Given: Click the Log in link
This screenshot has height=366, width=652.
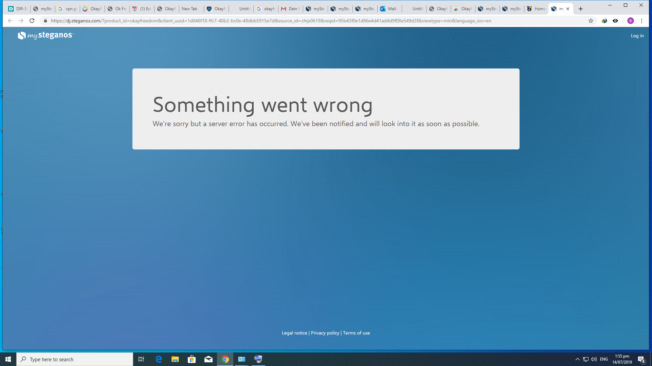Looking at the screenshot, I should (637, 36).
